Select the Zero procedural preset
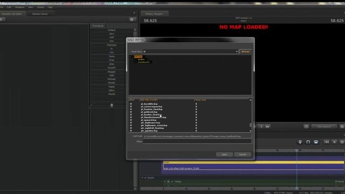Screen dimensions: 345x194 [112, 34]
